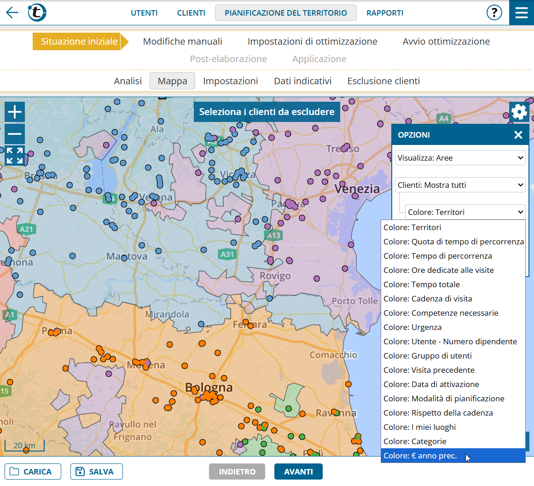Image resolution: width=534 pixels, height=486 pixels.
Task: Close the Opzioni panel
Action: tap(518, 135)
